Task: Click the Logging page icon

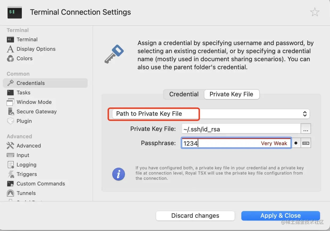Action: click(10, 165)
